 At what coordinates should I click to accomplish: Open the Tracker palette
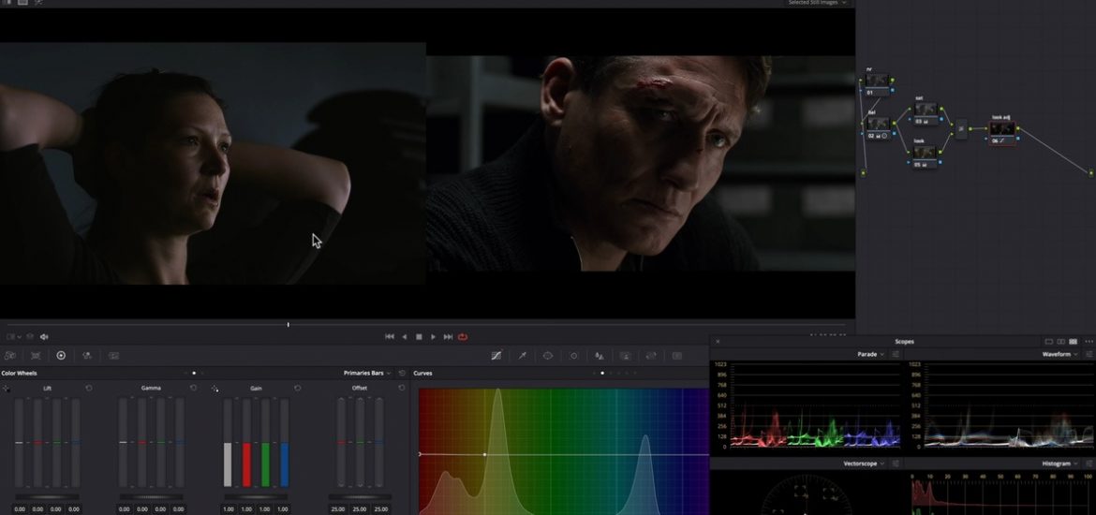tap(574, 356)
